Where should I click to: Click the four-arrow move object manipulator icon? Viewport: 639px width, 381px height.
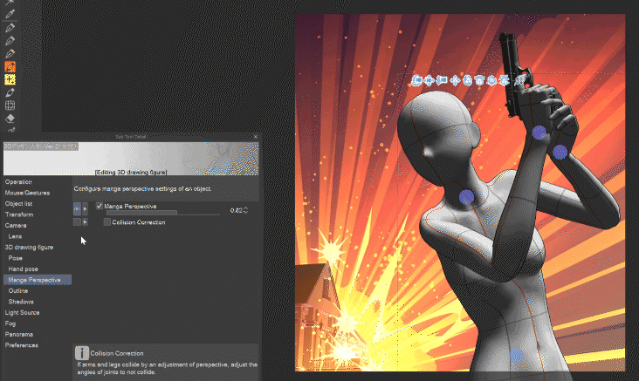pyautogui.click(x=455, y=80)
